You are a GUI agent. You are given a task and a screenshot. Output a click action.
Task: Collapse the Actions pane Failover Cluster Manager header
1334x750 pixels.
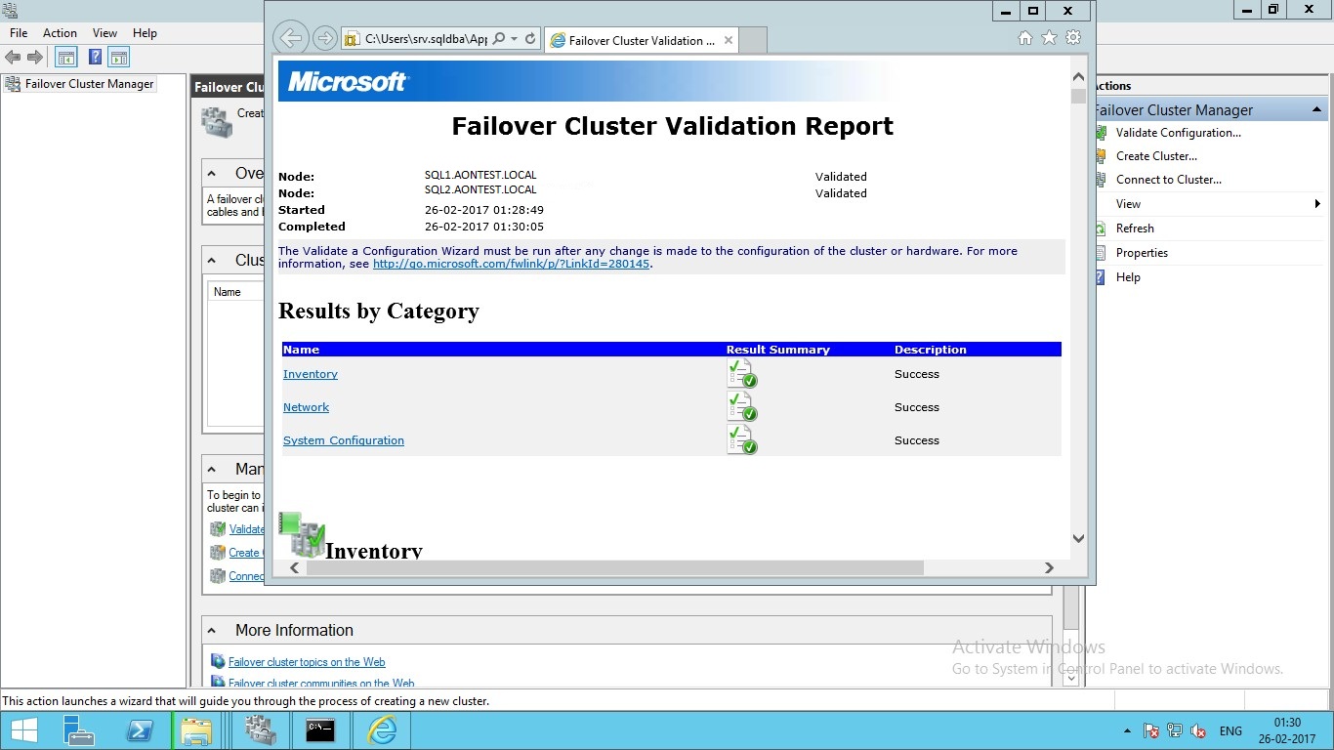[1317, 109]
